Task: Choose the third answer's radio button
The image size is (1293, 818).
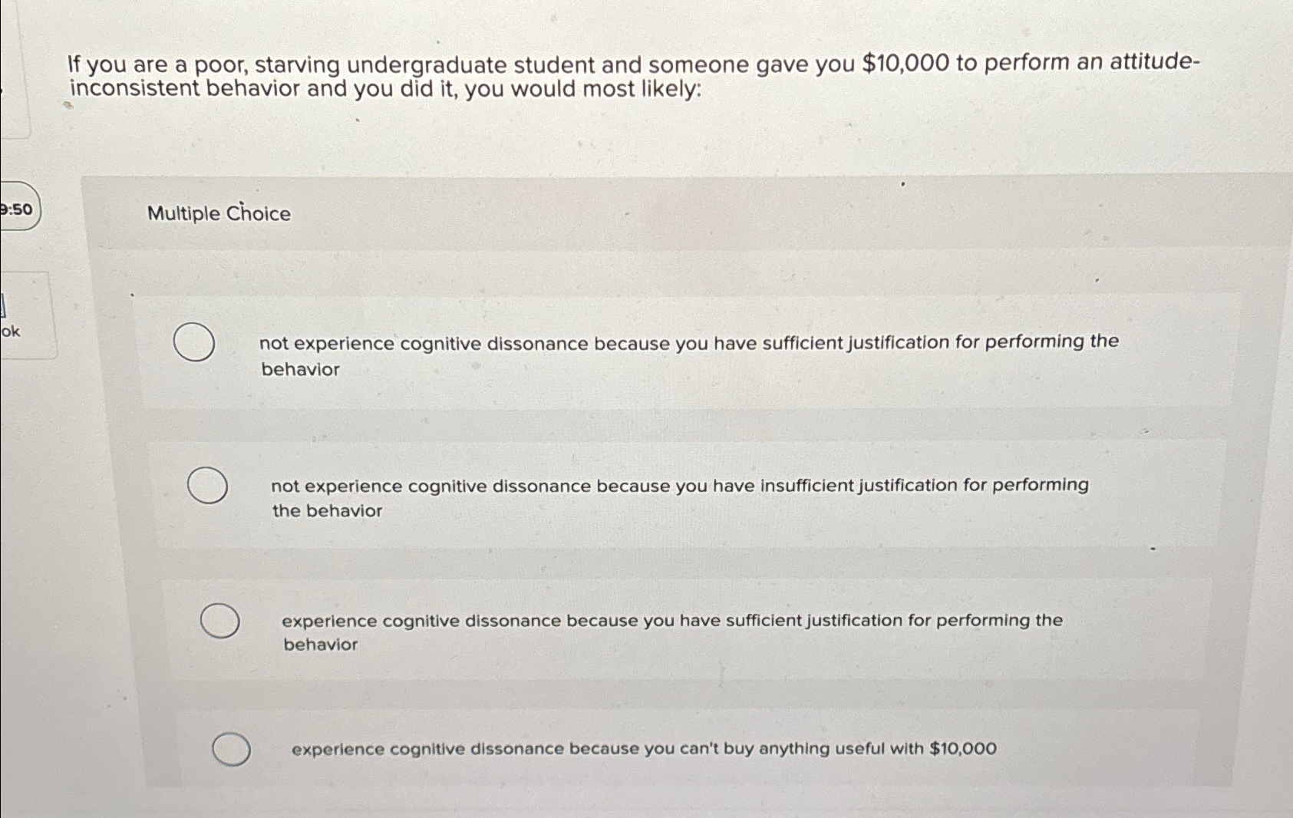Action: (x=221, y=622)
